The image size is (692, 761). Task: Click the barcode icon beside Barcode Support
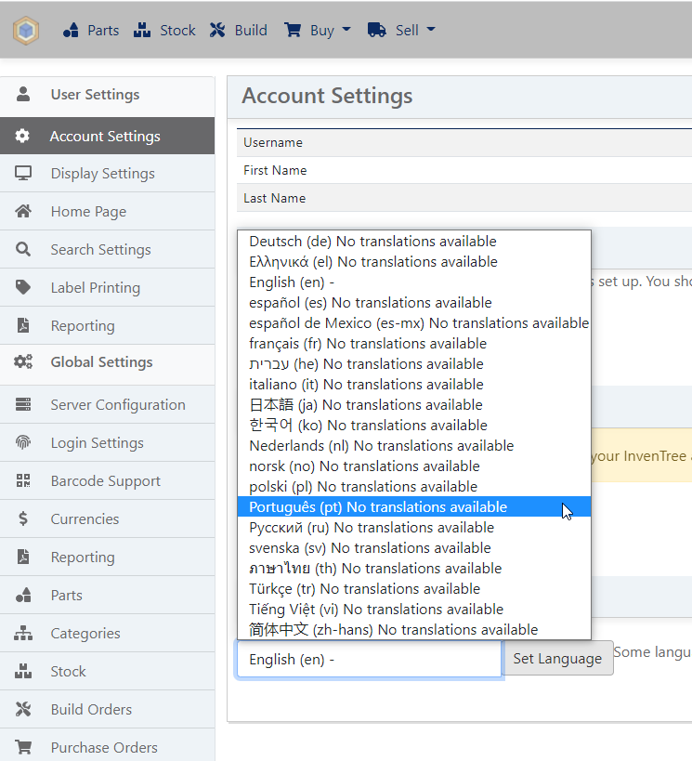25,480
